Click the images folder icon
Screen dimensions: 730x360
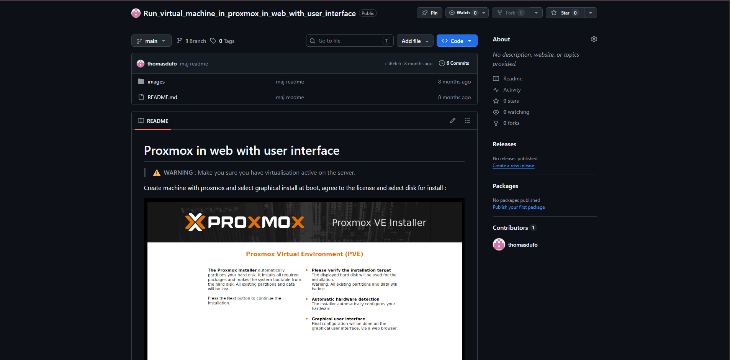point(141,81)
